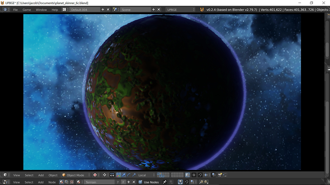Render an OpenGL animation with the clapperboard icon
This screenshot has width=330, height=185.
coord(225,175)
